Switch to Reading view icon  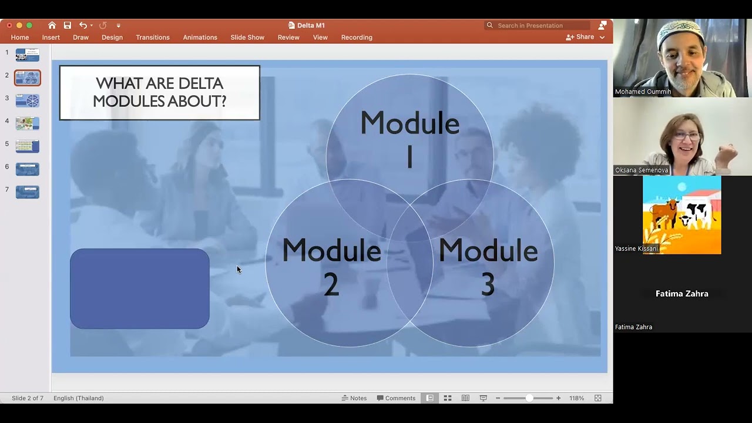465,398
